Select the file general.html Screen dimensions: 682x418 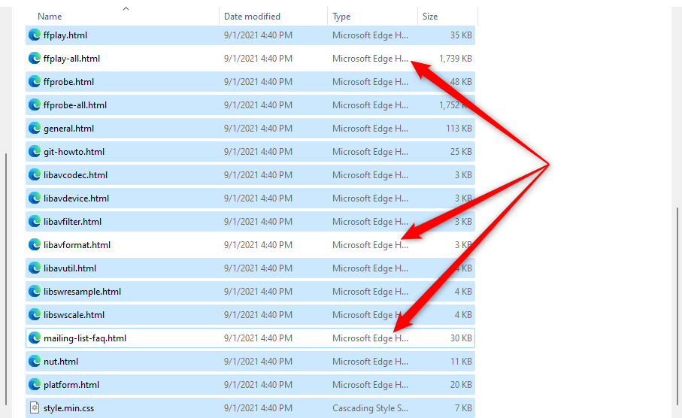pyautogui.click(x=250, y=129)
